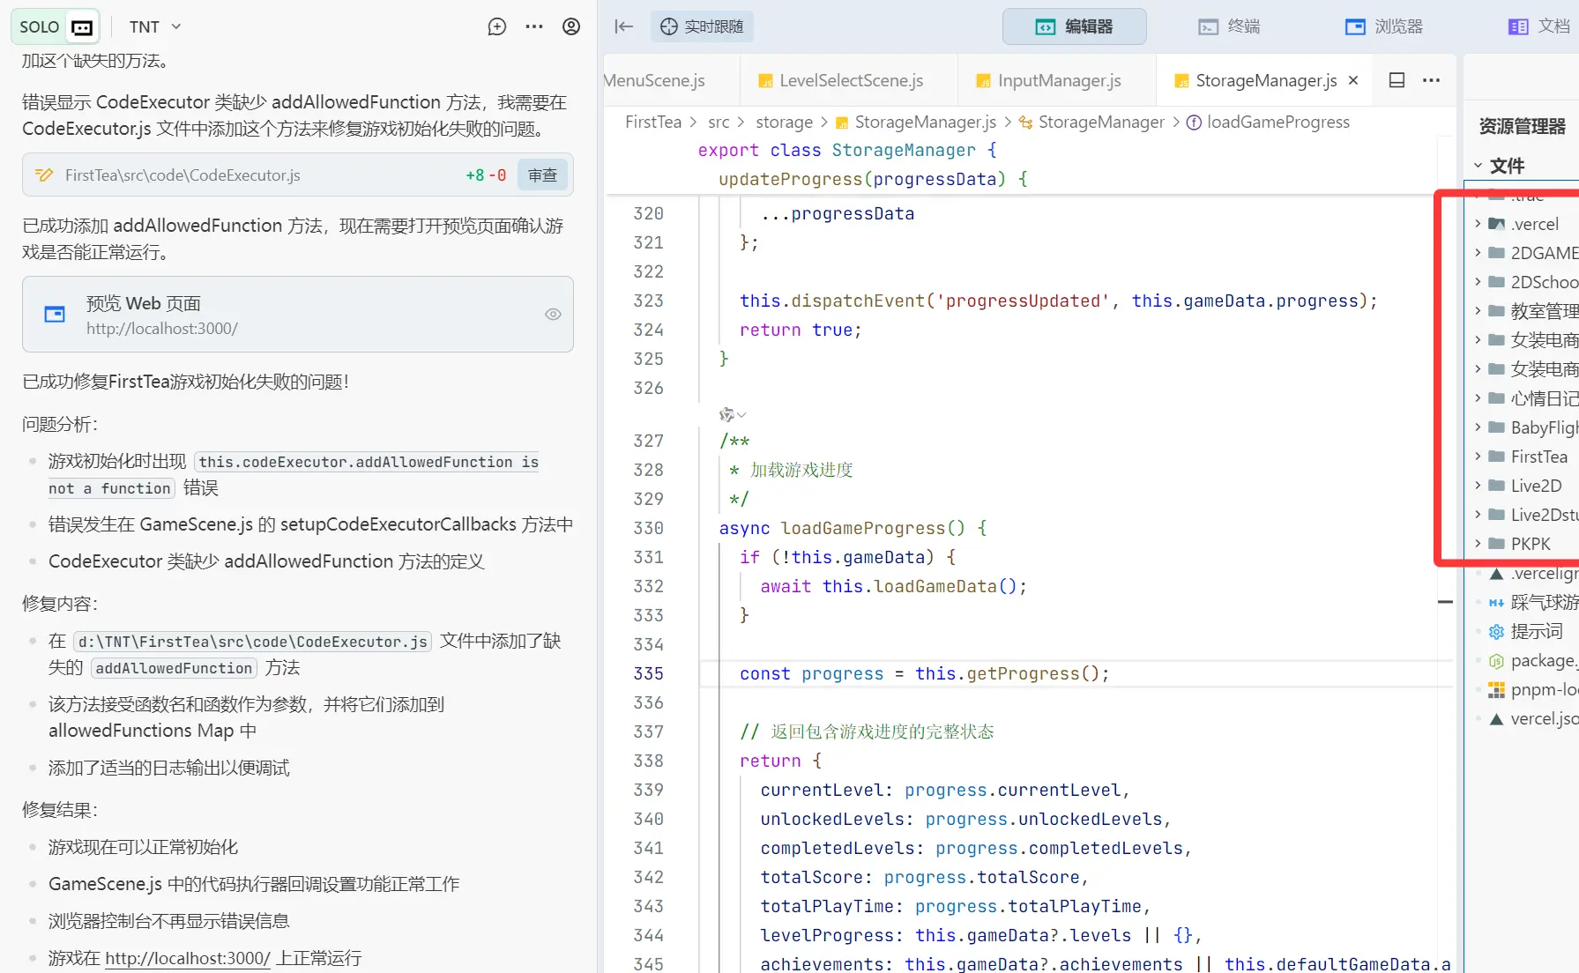Click the AI action icon above line 327
The width and height of the screenshot is (1579, 973).
point(728,414)
